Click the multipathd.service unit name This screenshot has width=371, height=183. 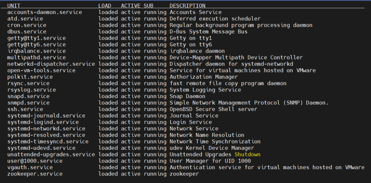pyautogui.click(x=37, y=57)
